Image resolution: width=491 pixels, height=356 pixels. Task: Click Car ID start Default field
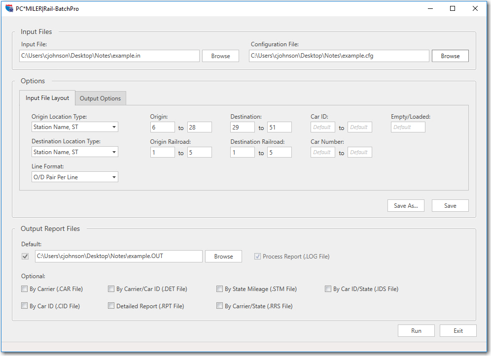pos(323,128)
